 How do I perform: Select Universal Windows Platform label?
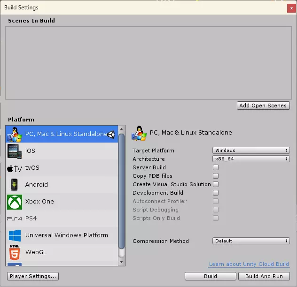[x=67, y=235]
